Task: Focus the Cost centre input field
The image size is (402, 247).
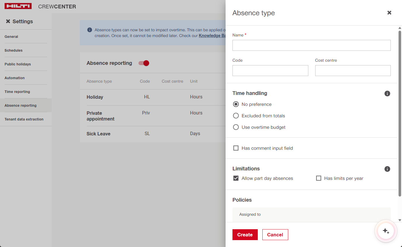Action: (x=353, y=71)
